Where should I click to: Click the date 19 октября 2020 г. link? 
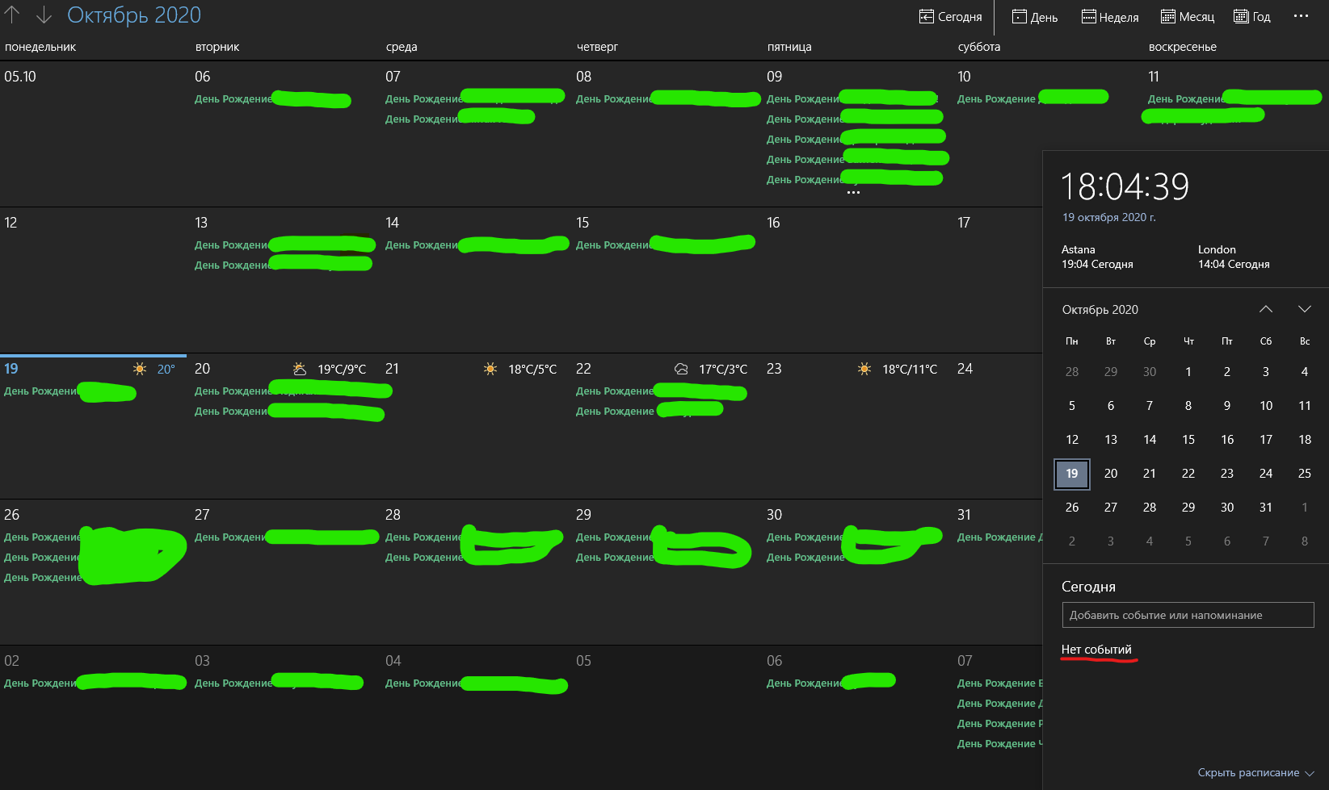(x=1108, y=218)
